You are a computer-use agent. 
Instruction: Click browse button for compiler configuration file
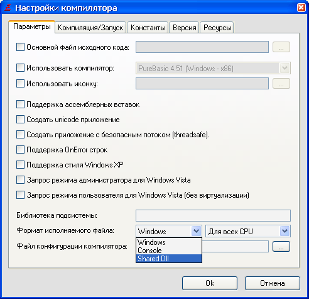(x=281, y=246)
